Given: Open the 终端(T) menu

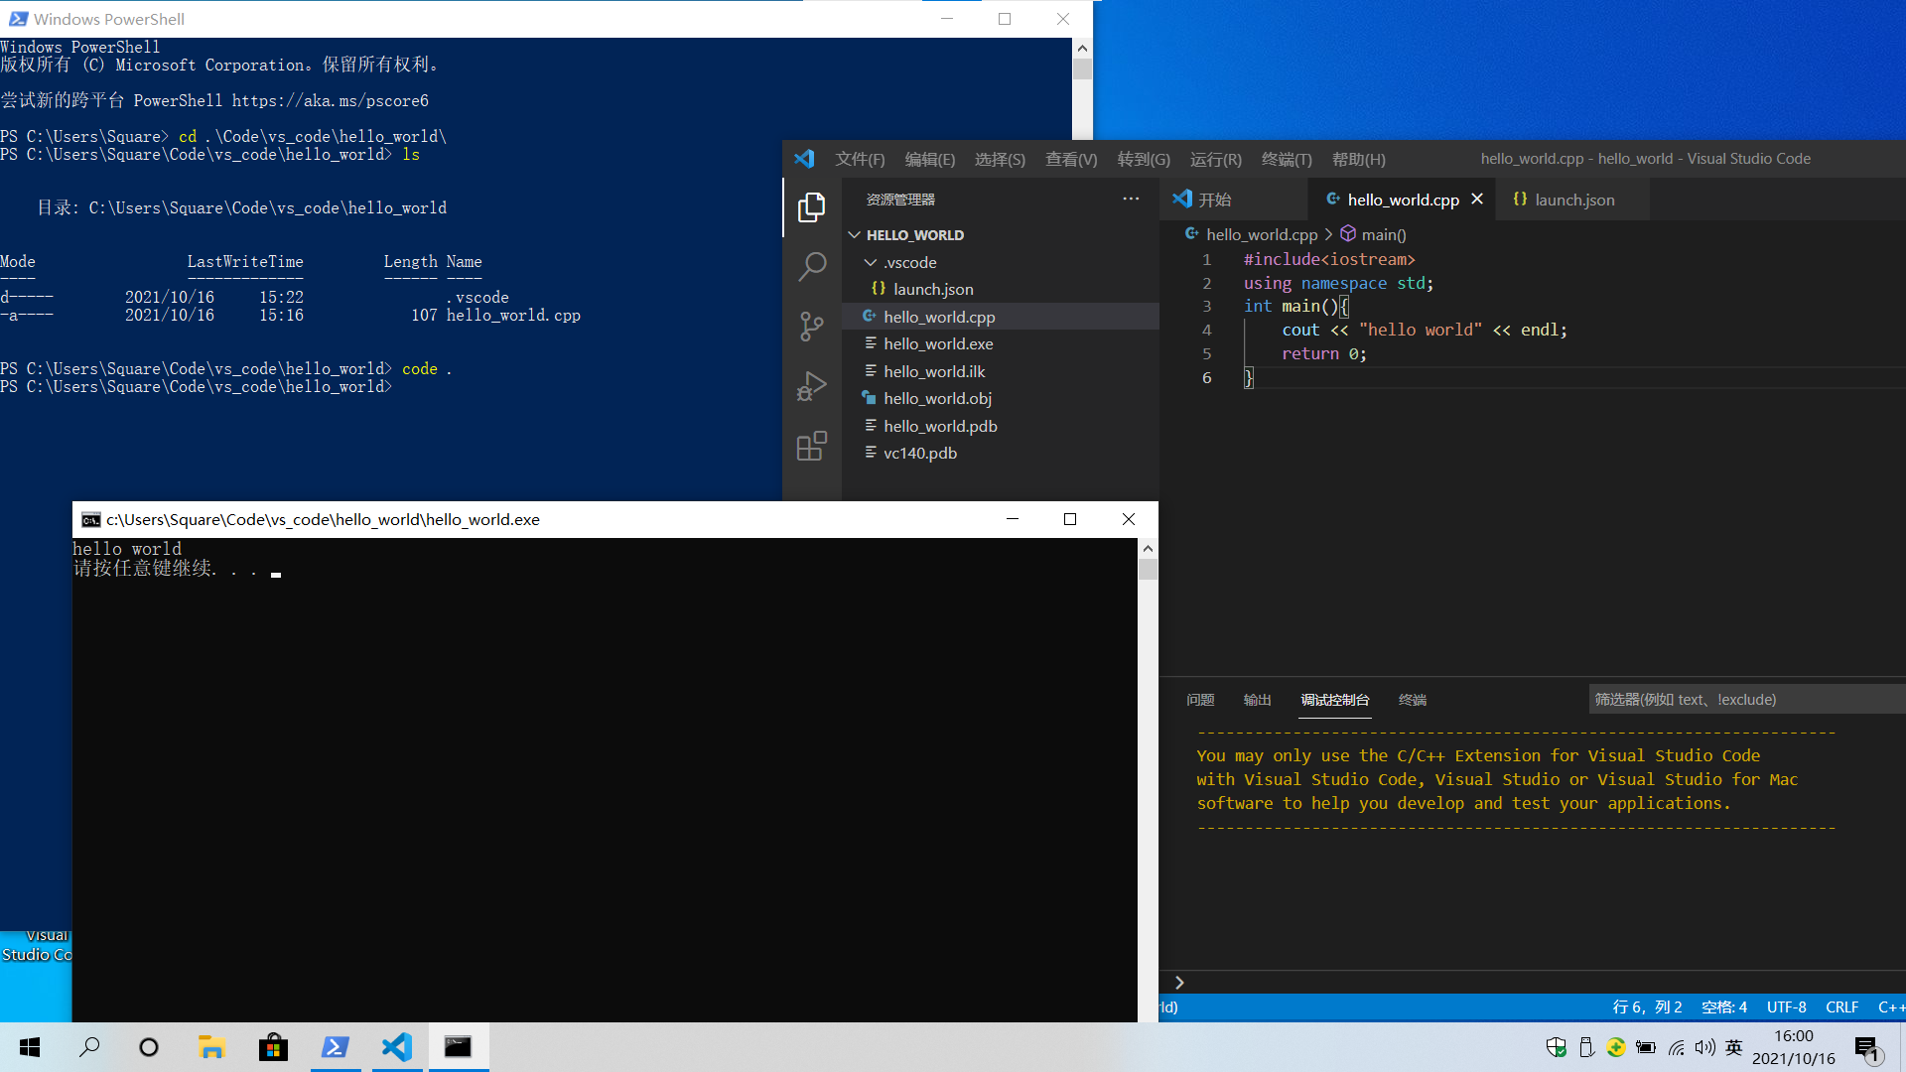Looking at the screenshot, I should tap(1287, 159).
